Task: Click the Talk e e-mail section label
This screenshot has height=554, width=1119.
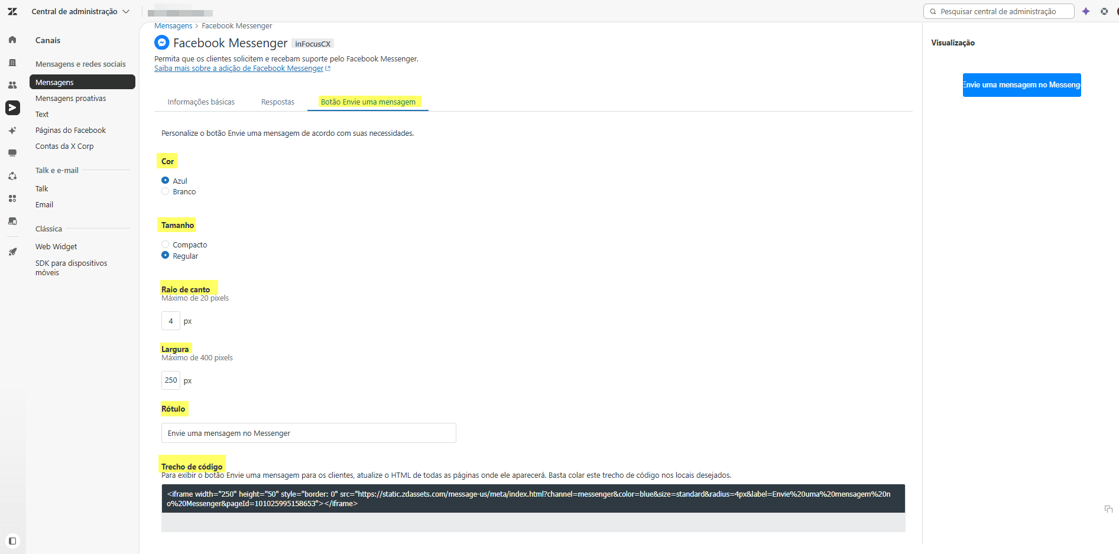Action: pyautogui.click(x=57, y=170)
